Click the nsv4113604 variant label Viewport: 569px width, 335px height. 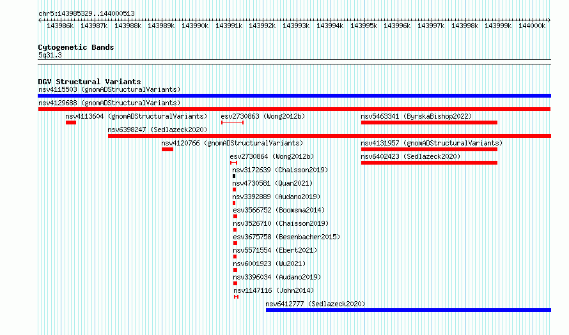point(136,116)
